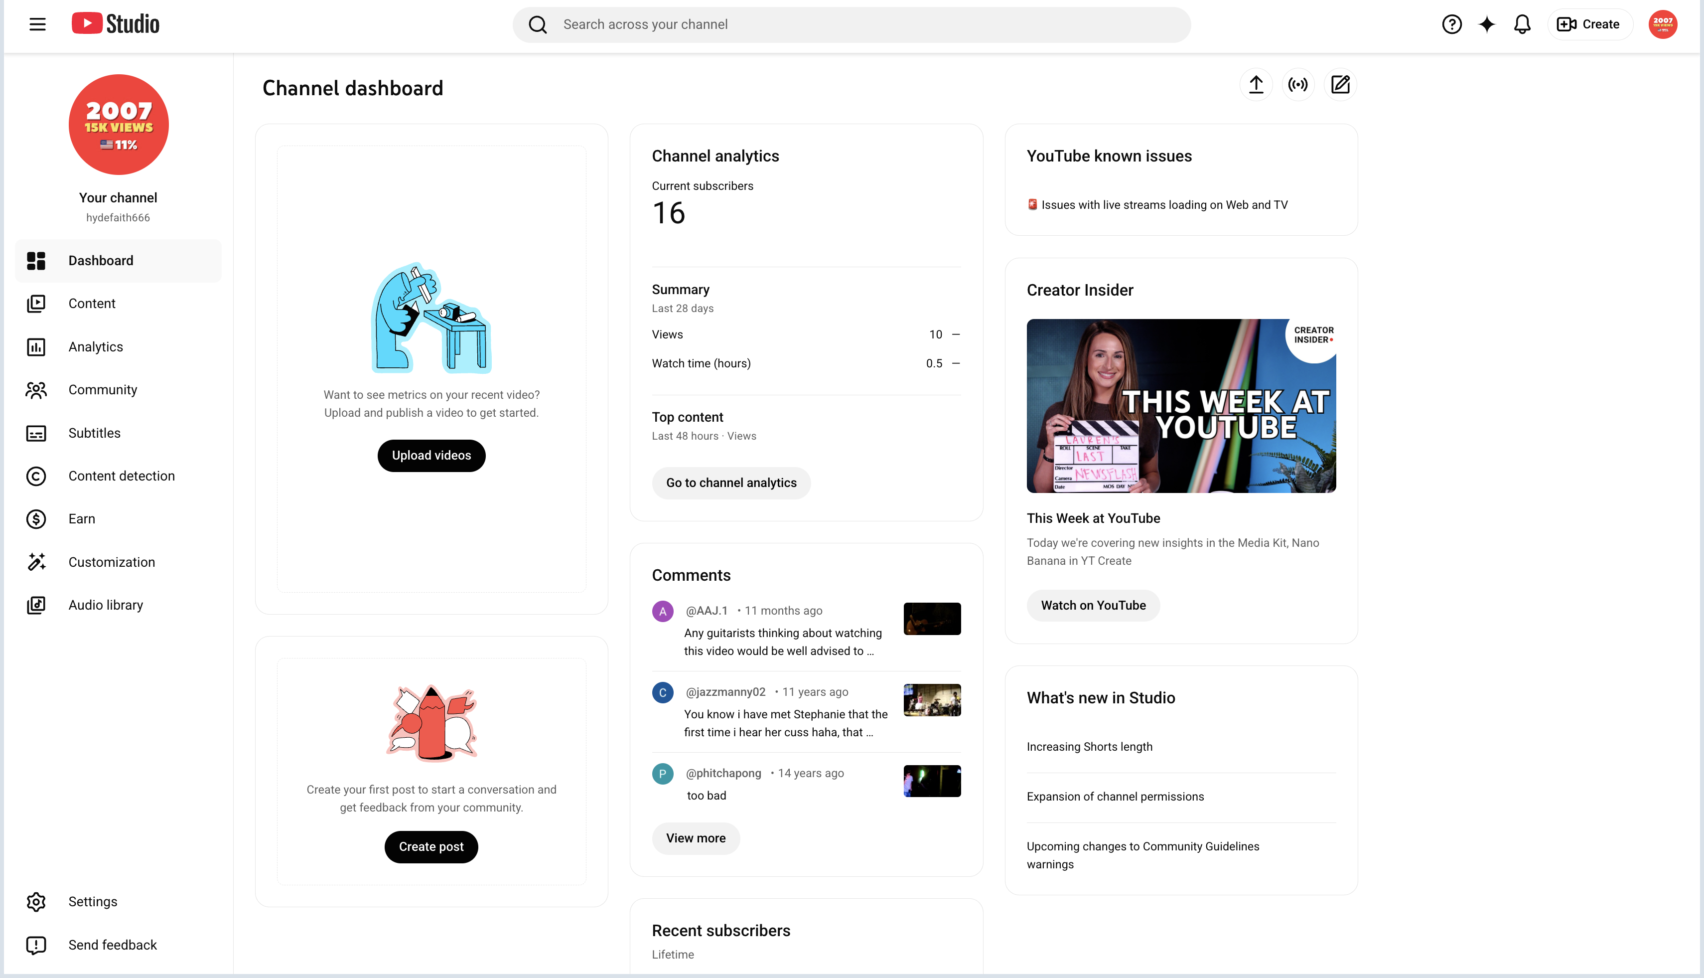Go to Analytics in the sidebar
Screen dimensions: 1704x978
pos(118,346)
